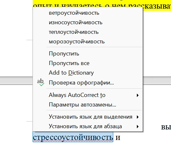
Task: Expand Установить язык для абзаца submenu
Action: tap(88, 126)
